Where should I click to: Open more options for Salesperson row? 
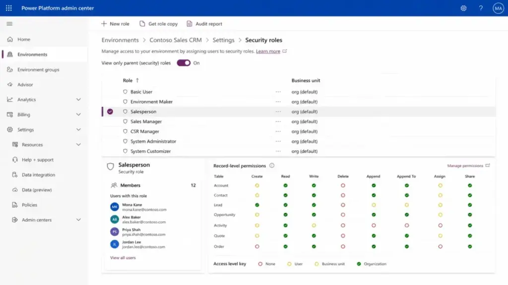coord(278,111)
